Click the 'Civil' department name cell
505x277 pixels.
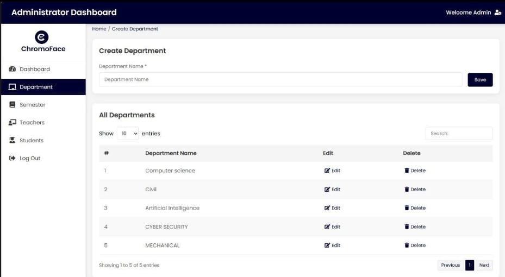[x=151, y=189]
